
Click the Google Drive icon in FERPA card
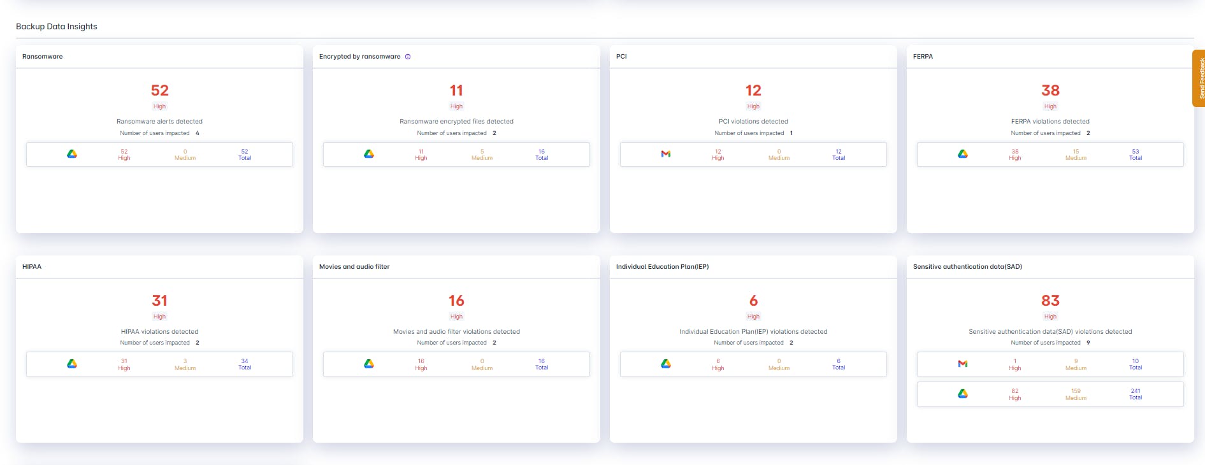[x=963, y=154]
